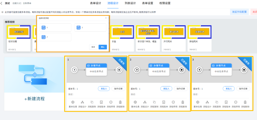The height and width of the screenshot is (120, 257).
Task: Click 流程停用 to disable flow 2
Action: [x=173, y=104]
